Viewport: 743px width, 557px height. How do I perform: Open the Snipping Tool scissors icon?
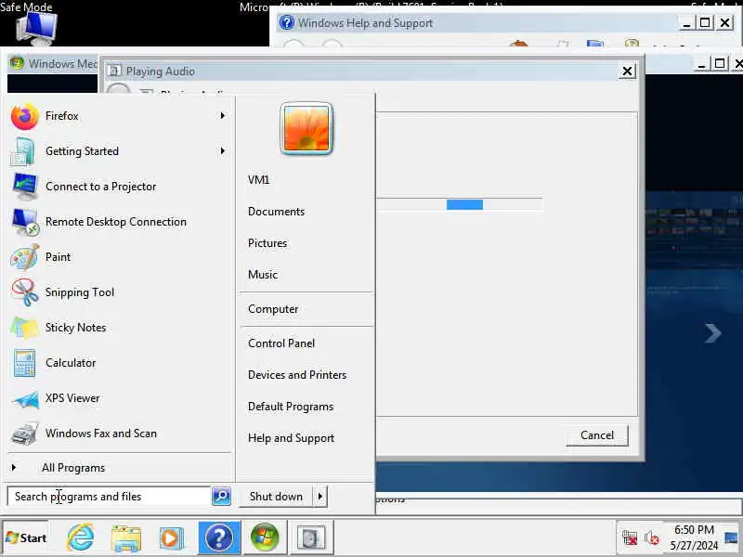25,292
